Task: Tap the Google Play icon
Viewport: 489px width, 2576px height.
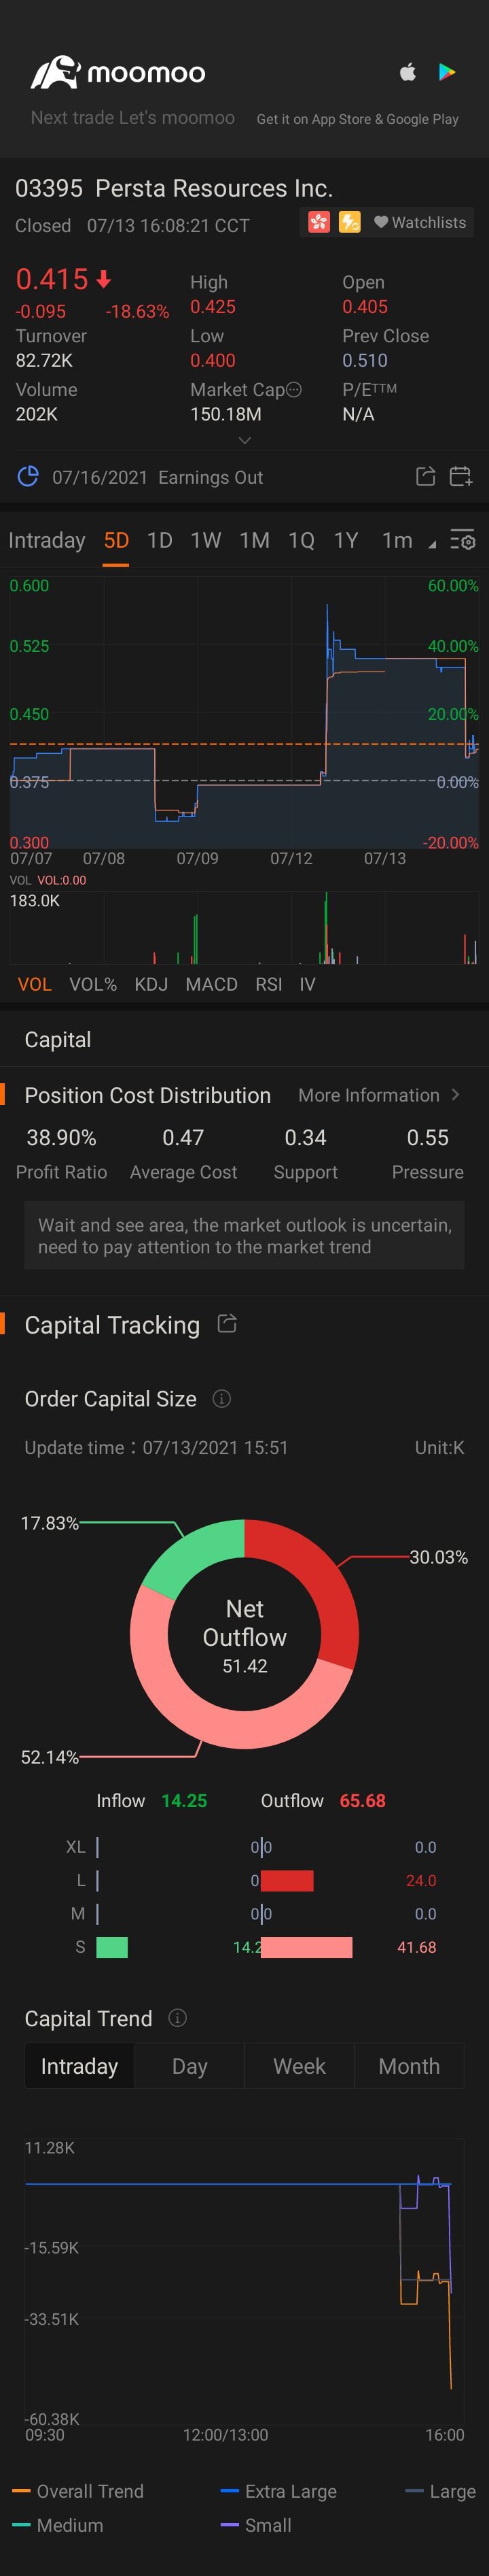Action: click(447, 72)
